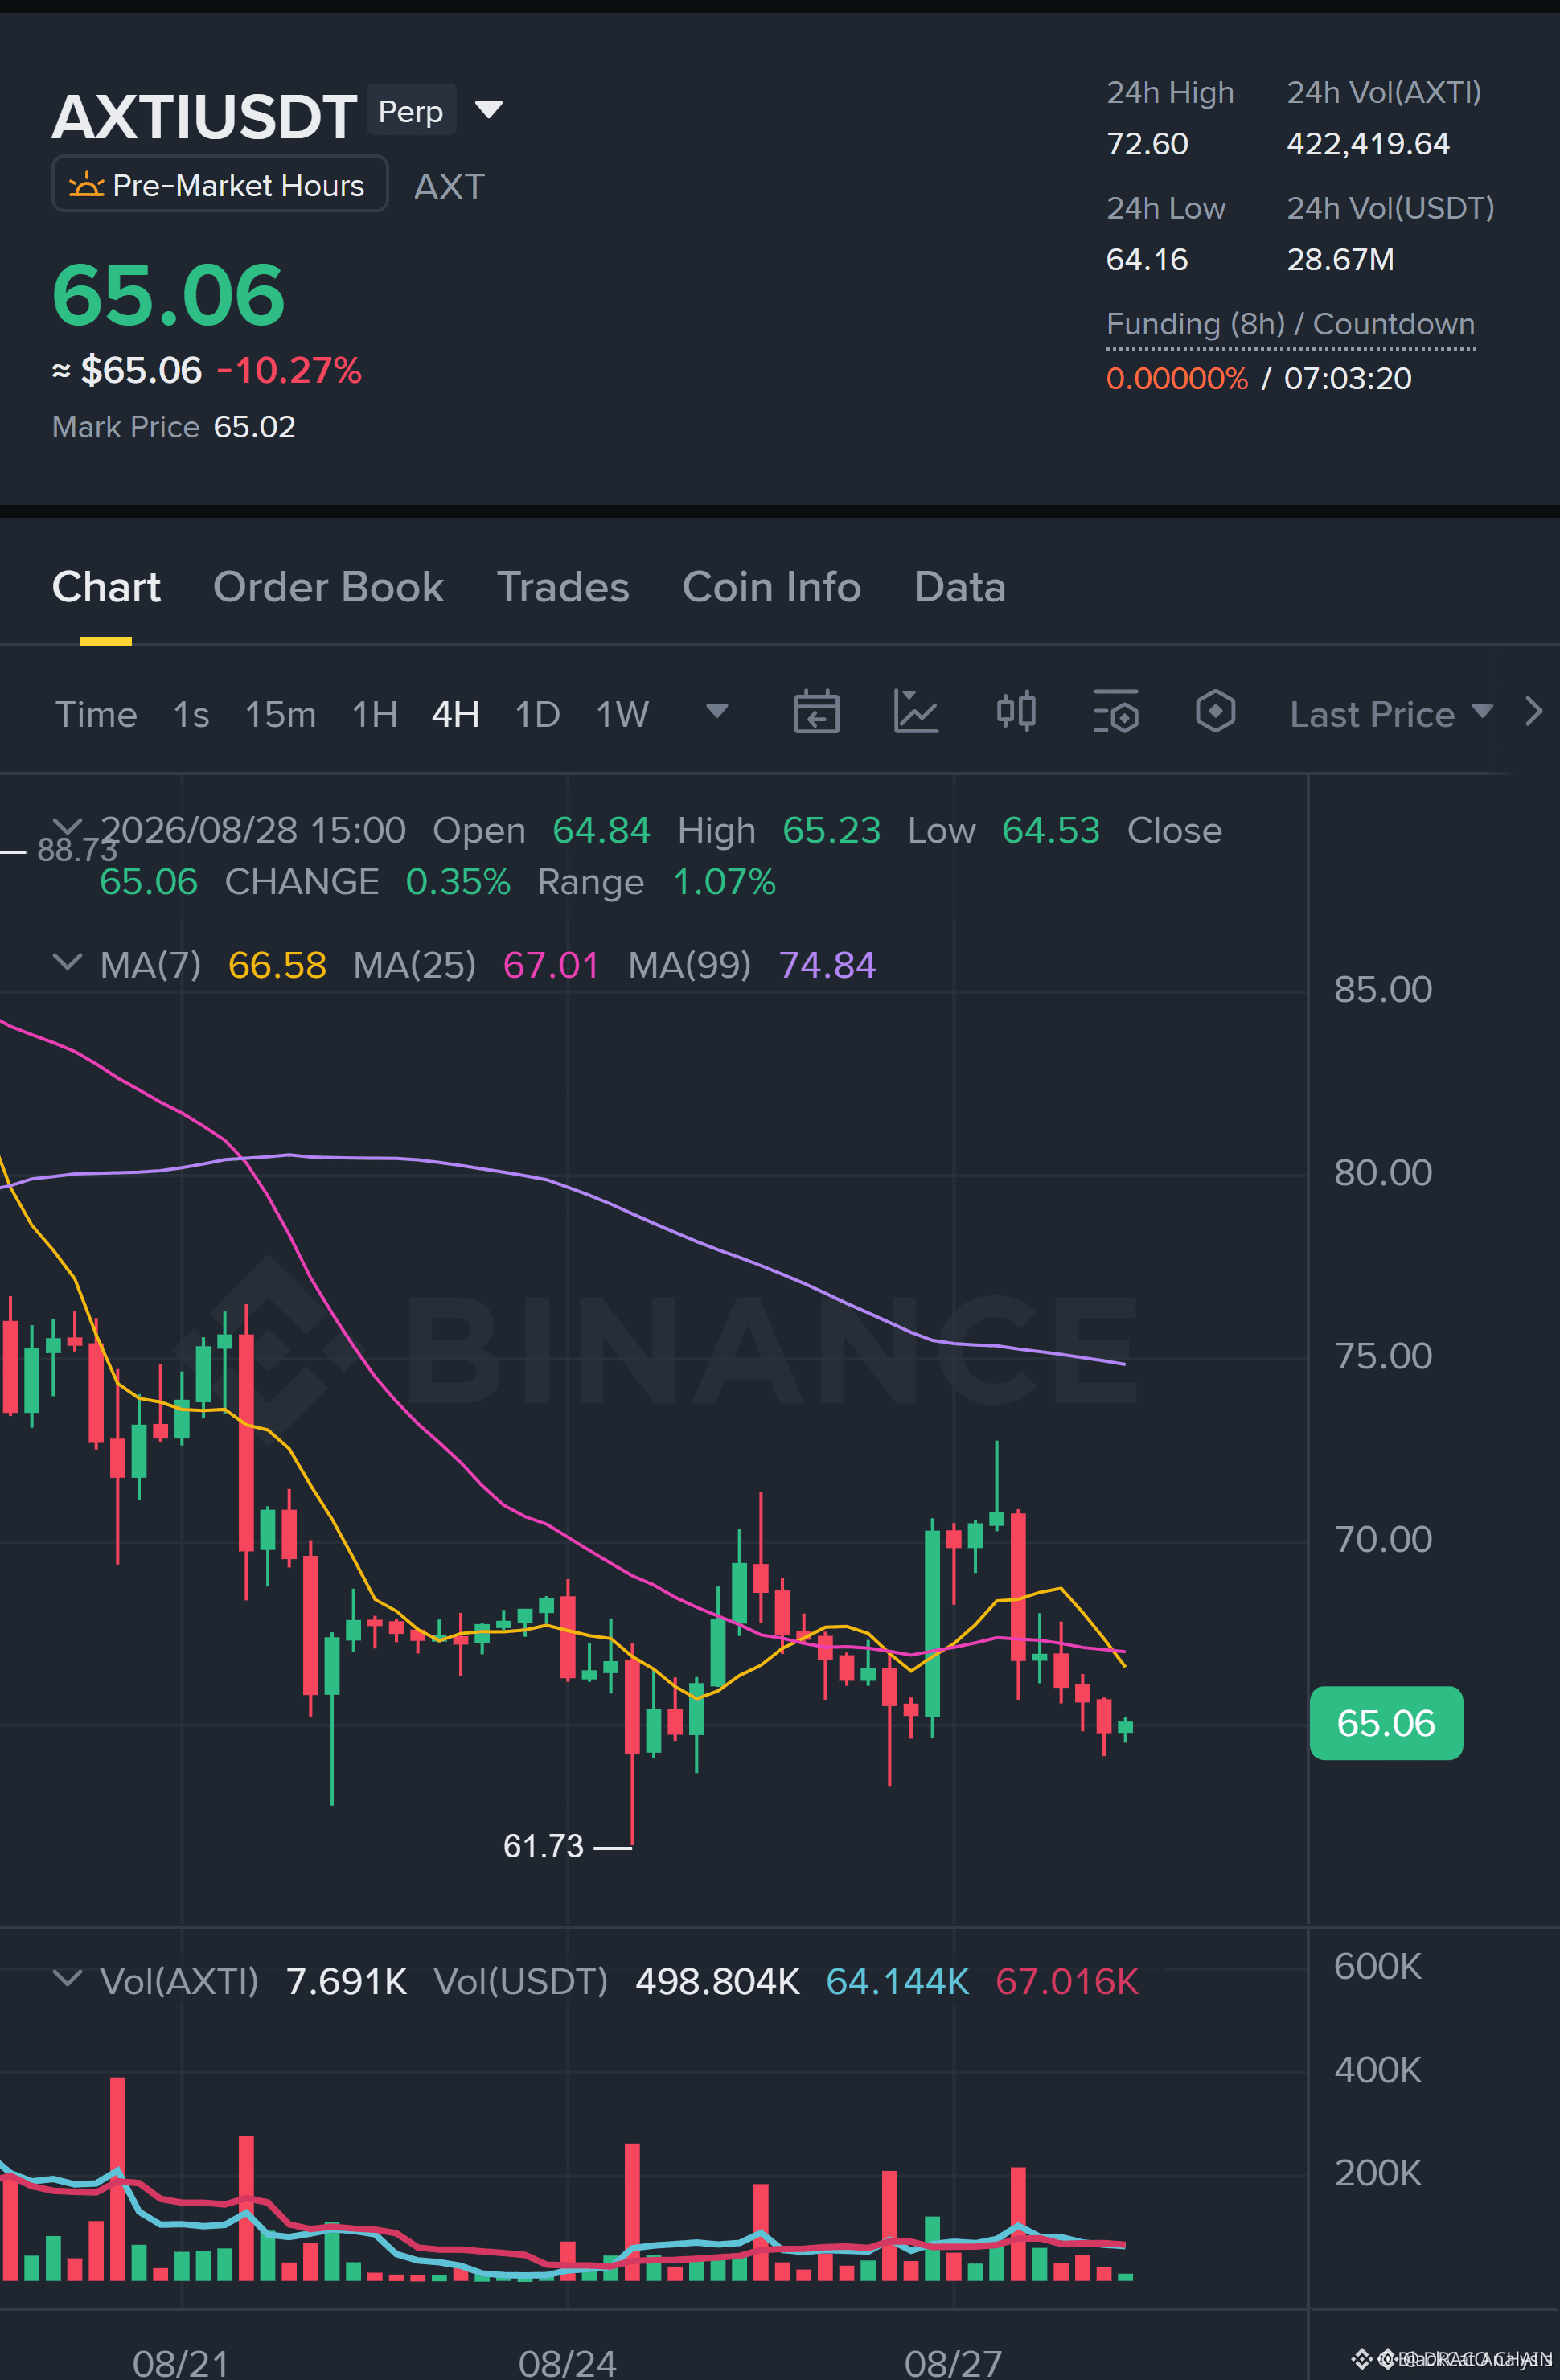Click the MA(25) value 67.01
1560x2380 pixels.
(551, 965)
